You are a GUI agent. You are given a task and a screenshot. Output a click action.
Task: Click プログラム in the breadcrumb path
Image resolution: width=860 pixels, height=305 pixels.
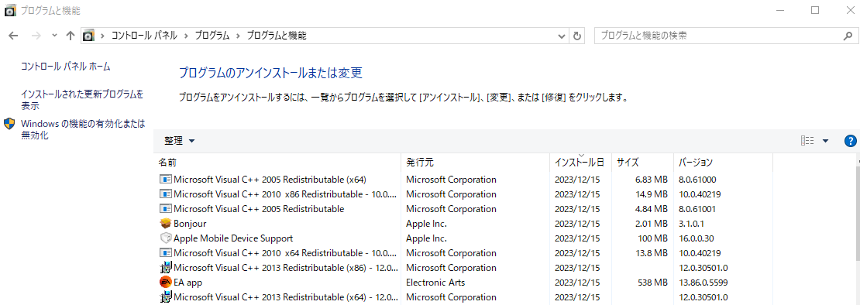(x=211, y=36)
